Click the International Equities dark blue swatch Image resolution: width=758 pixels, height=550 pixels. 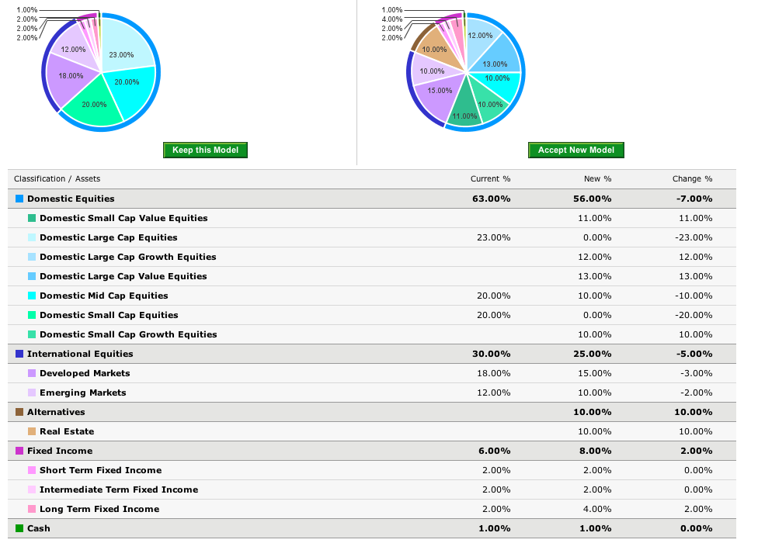click(x=19, y=355)
